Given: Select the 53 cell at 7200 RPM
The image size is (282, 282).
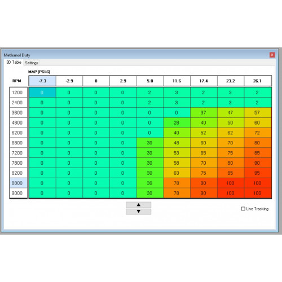Looking at the screenshot, I should (177, 153).
